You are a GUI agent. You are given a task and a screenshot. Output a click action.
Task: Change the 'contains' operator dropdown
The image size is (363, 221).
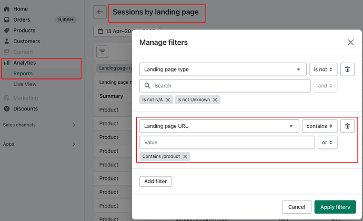[319, 126]
